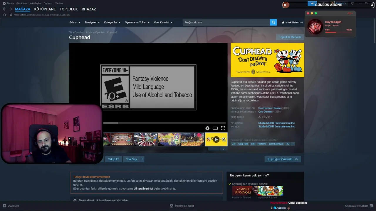Image resolution: width=376 pixels, height=211 pixels.
Task: Open the Oyunlar menu
Action: click(x=48, y=4)
